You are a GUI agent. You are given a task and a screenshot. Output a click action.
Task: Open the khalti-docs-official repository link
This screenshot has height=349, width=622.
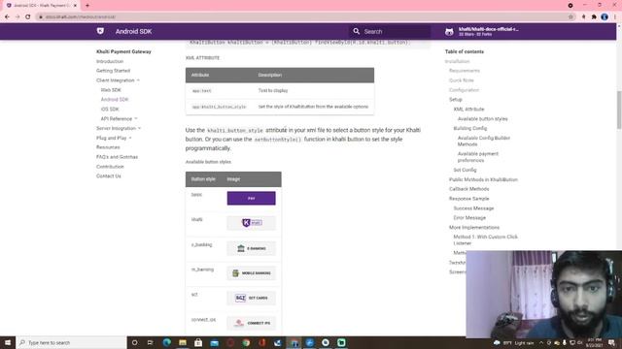488,31
